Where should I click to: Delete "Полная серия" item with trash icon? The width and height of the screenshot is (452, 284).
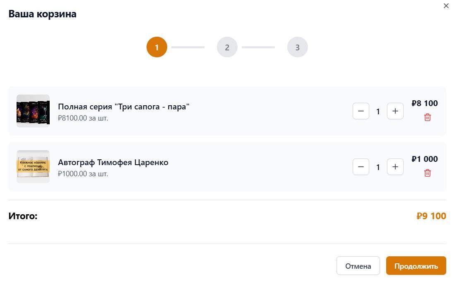tap(428, 117)
